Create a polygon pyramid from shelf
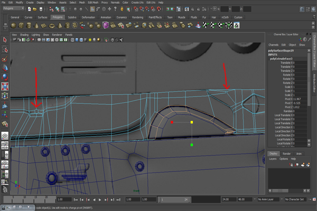Screen dimensions: 317x211 59,25
